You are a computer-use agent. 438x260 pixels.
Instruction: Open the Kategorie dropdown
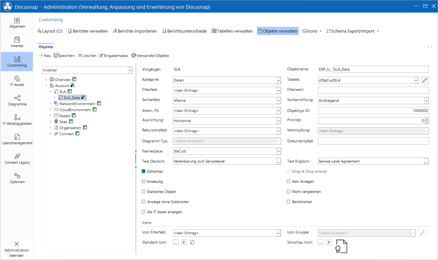point(278,80)
